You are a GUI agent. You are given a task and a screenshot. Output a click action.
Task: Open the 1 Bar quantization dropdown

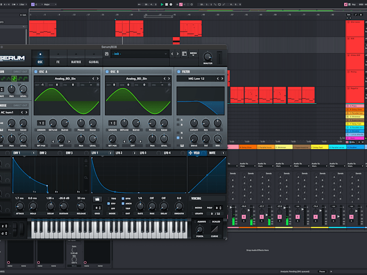(23, 5)
